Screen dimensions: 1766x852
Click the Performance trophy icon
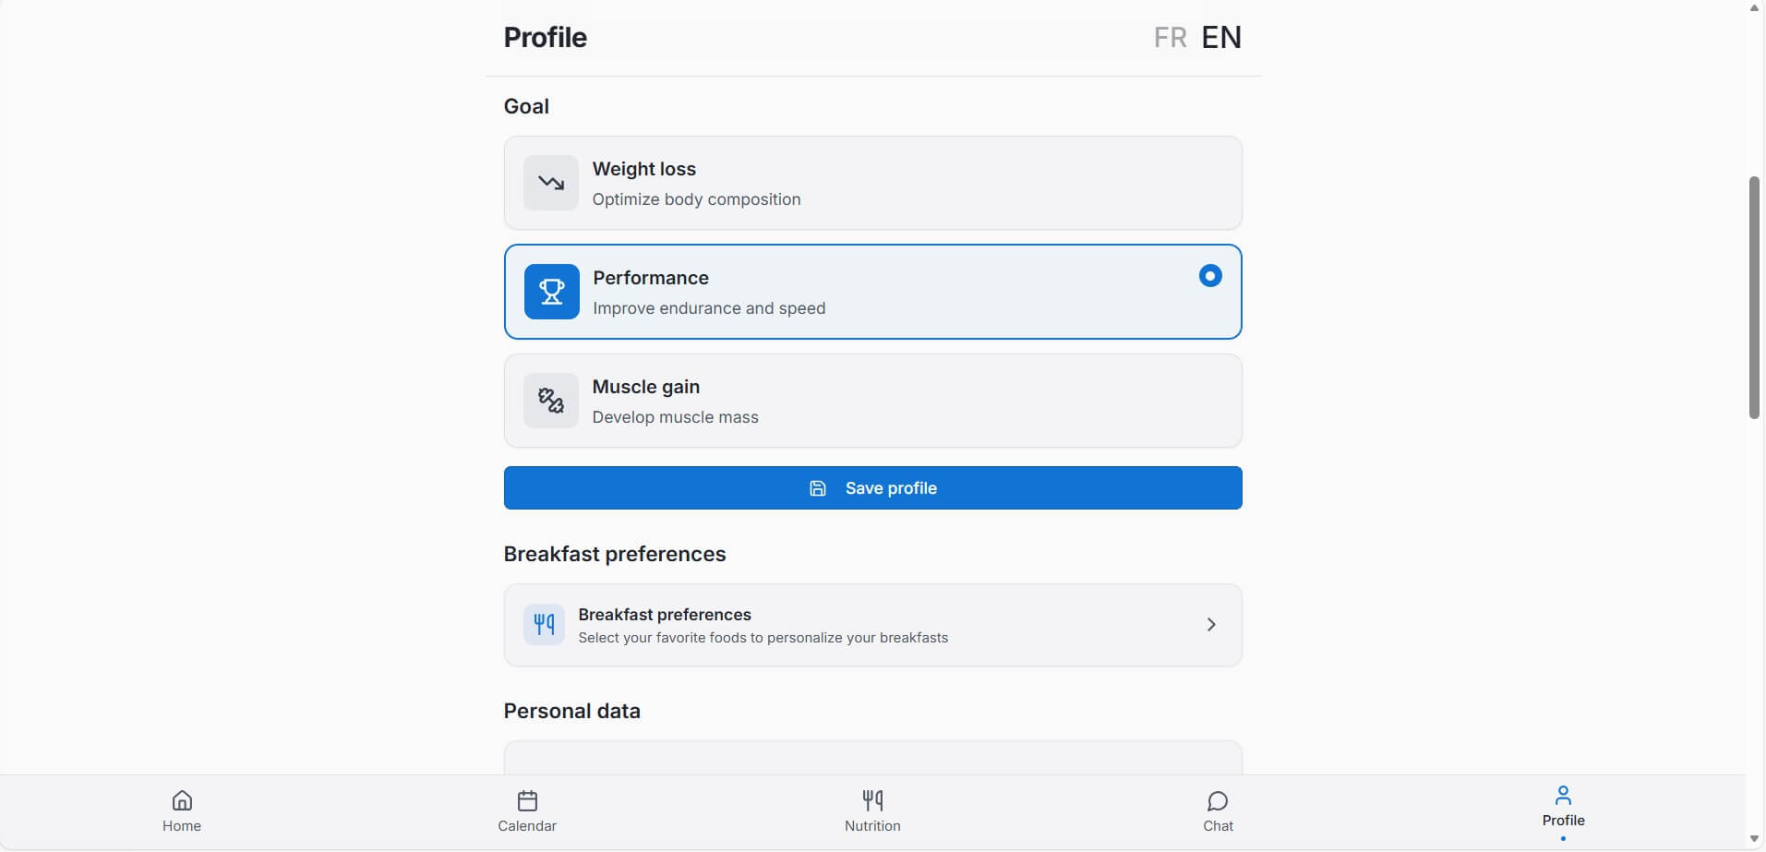click(x=552, y=292)
